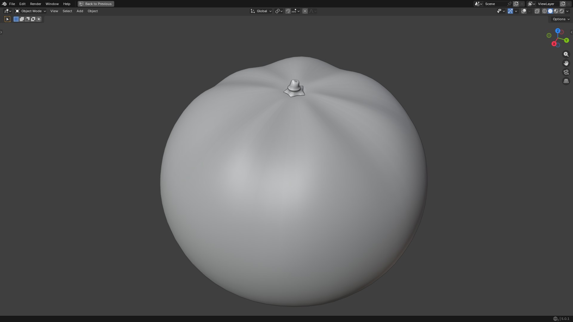Switch to Rendered viewport shading
This screenshot has width=573, height=322.
[562, 11]
